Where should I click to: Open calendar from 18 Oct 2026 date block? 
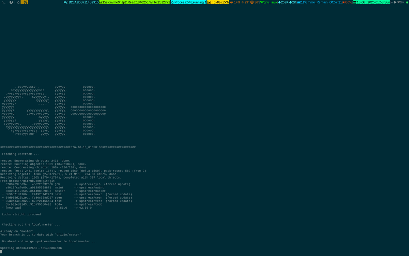372,2
